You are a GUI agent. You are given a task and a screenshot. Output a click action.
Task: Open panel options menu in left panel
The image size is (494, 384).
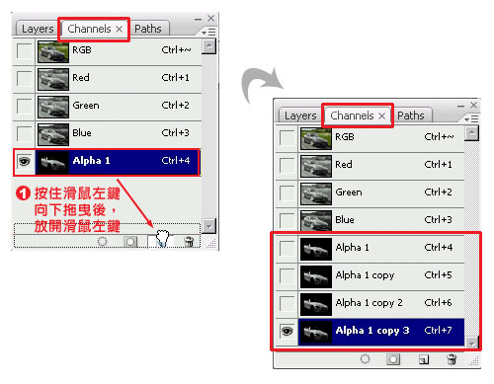[x=208, y=33]
